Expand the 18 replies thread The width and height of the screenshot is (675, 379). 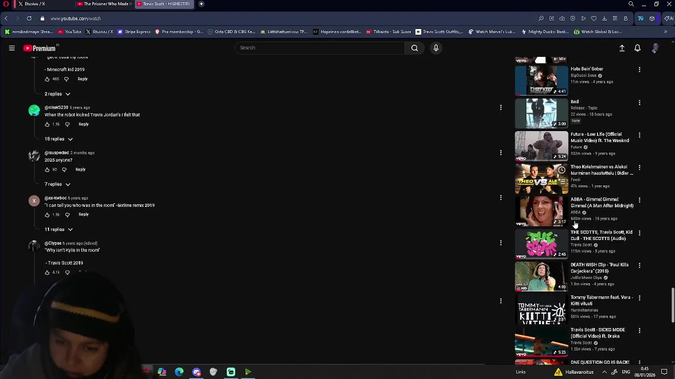[x=59, y=139]
